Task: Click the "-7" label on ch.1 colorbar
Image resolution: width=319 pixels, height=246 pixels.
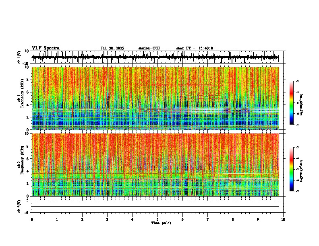Action: tap(297, 125)
